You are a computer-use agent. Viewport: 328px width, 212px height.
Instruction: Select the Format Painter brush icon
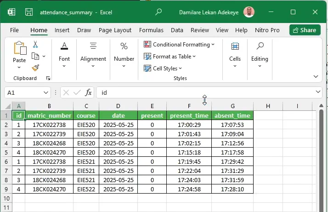point(35,68)
